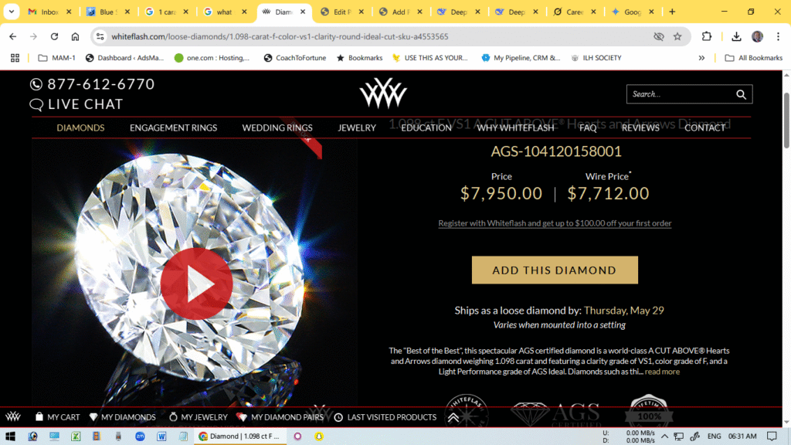Viewport: 791px width, 445px height.
Task: Click the read more link
Action: (662, 372)
